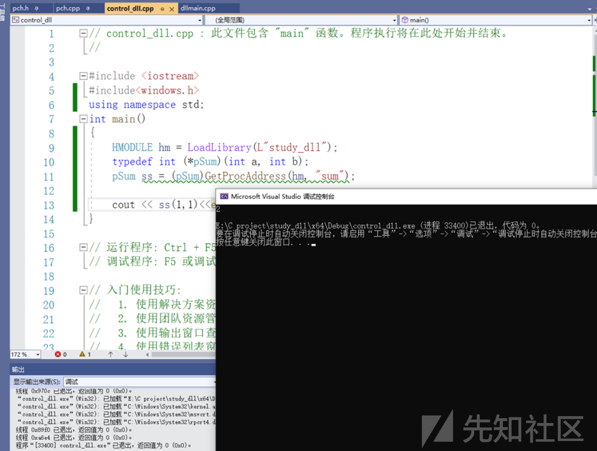Collapse the comment block at line 19
Screen dimensions: 597x451
(83, 290)
